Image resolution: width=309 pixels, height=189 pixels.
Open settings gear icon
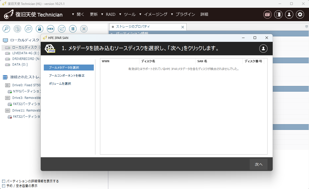click(x=300, y=14)
